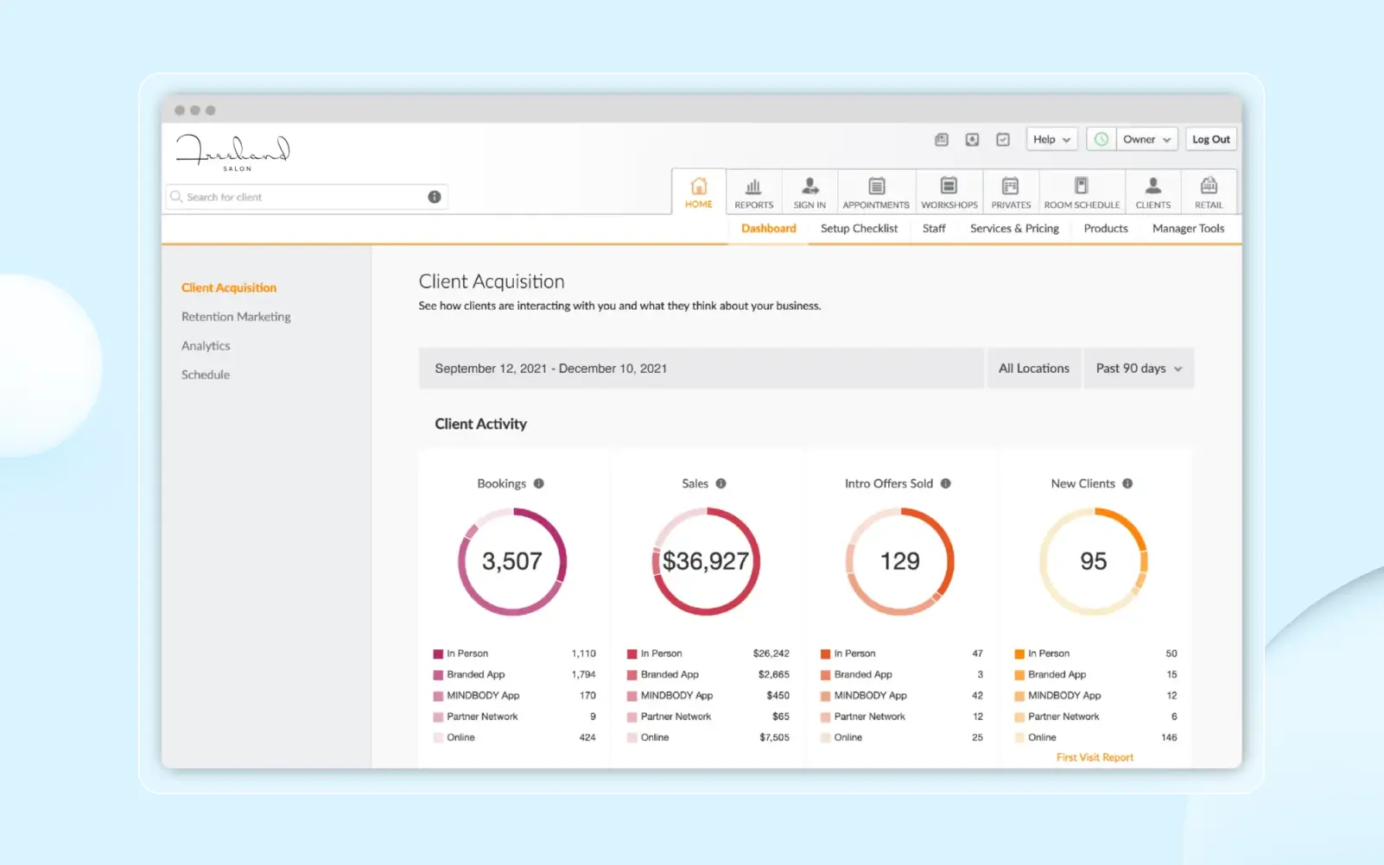The width and height of the screenshot is (1384, 865).
Task: Open the First Visit Report link
Action: pyautogui.click(x=1095, y=757)
